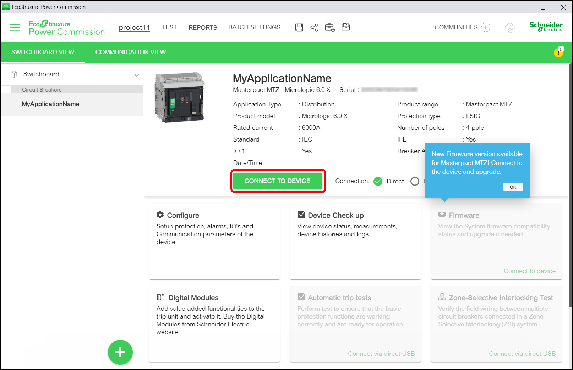Collapse the Switchboard tree section
The width and height of the screenshot is (573, 370).
click(137, 75)
